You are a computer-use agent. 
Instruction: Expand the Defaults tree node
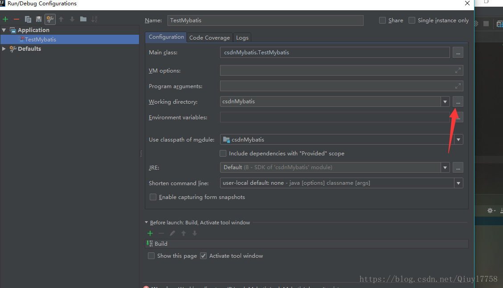pyautogui.click(x=4, y=49)
